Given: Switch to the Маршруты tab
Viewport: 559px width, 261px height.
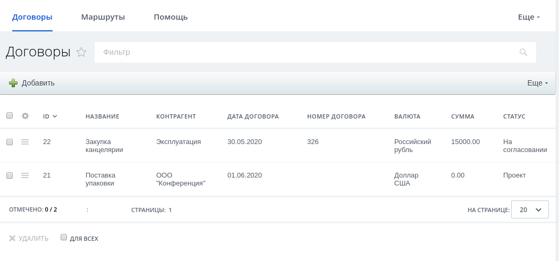Looking at the screenshot, I should [103, 17].
